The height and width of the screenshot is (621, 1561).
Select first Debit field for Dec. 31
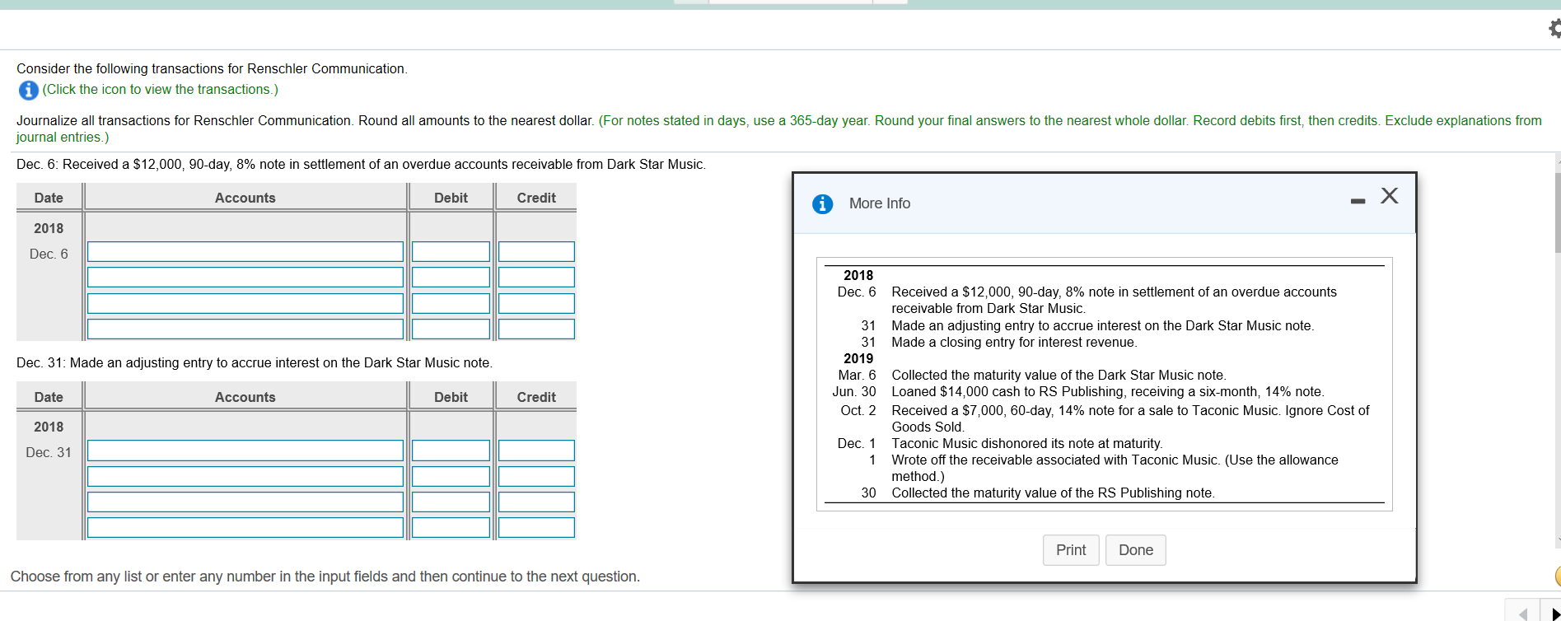451,450
